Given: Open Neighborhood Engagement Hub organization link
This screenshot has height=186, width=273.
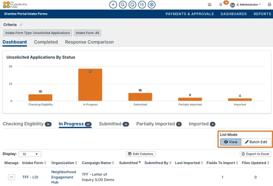Looking at the screenshot, I should (x=64, y=177).
